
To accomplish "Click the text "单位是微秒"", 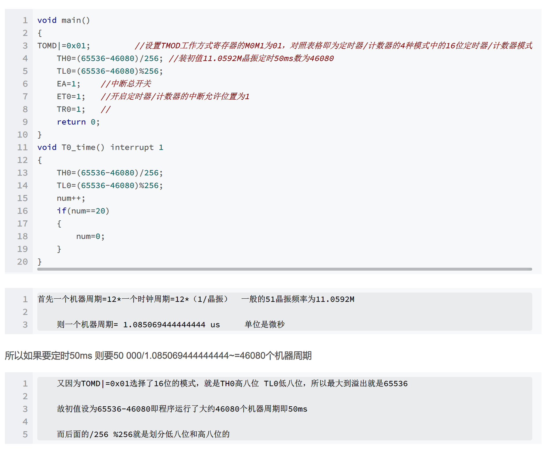I will (x=264, y=324).
